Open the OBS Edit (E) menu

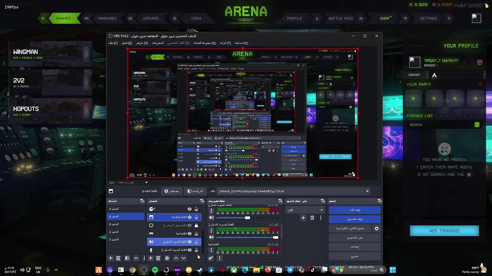pyautogui.click(x=127, y=43)
